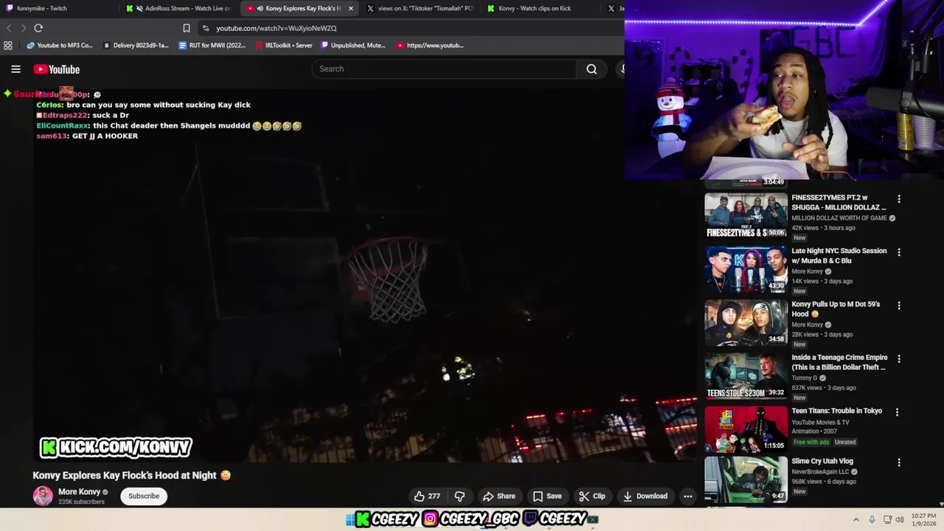Open the YouTube hamburger guide menu
944x531 pixels.
15,69
